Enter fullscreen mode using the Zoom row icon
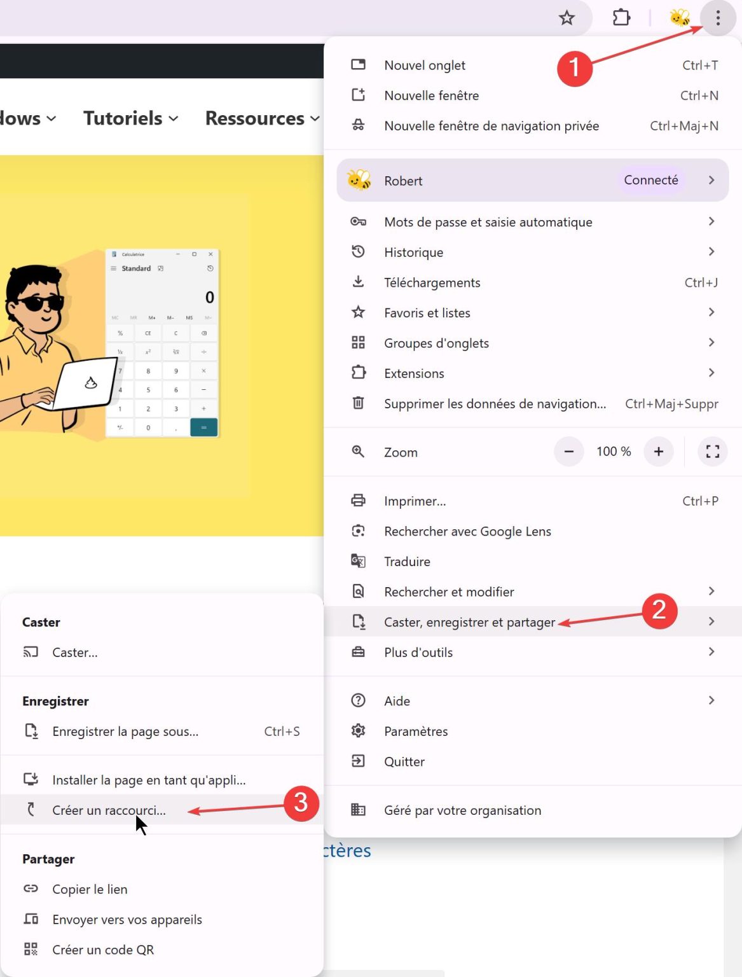 tap(712, 452)
